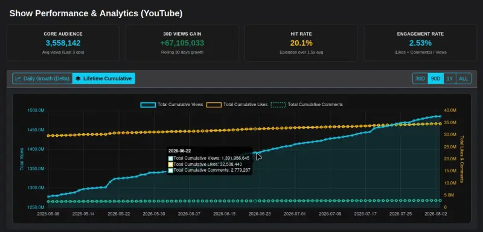Click the HIT RATE card title

pyautogui.click(x=301, y=34)
